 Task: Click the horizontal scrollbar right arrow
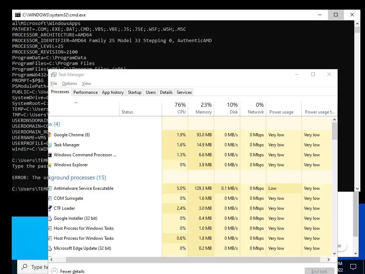328,259
